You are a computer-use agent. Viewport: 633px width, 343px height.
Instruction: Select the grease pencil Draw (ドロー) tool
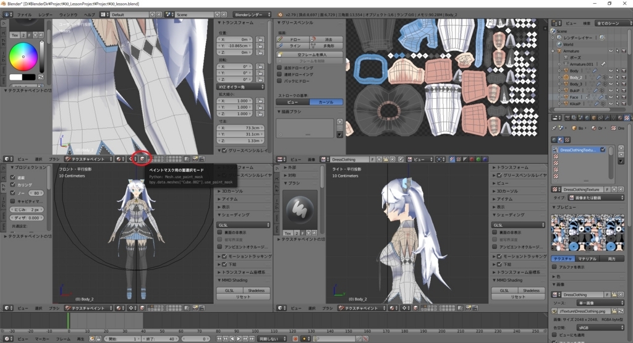tap(292, 39)
